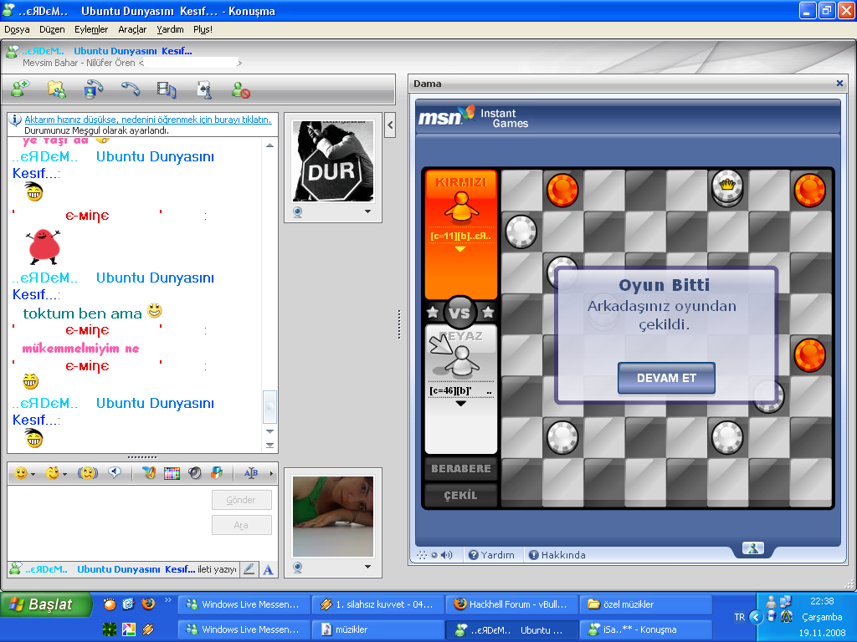This screenshot has height=642, width=857.
Task: Open the Araçlar menu
Action: 132,29
